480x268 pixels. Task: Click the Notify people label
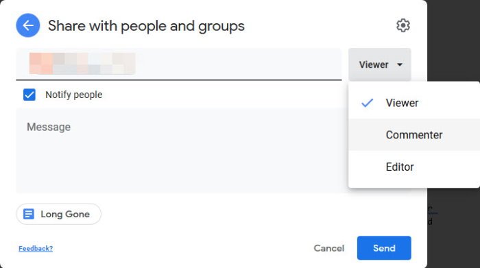coord(74,95)
